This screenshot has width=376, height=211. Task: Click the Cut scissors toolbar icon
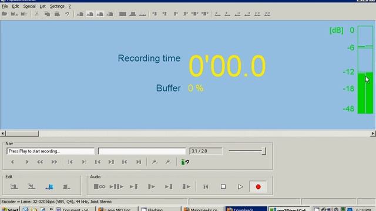(36, 14)
